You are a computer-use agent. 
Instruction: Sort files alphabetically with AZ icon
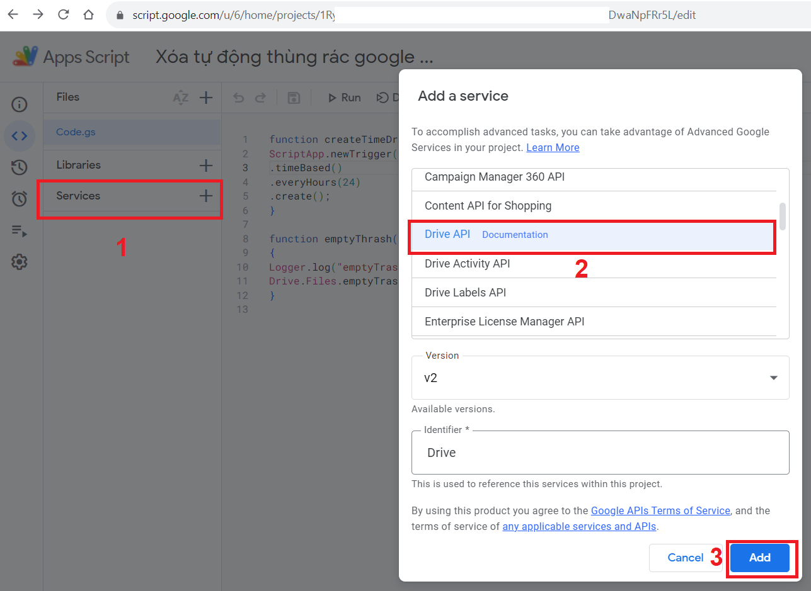181,98
